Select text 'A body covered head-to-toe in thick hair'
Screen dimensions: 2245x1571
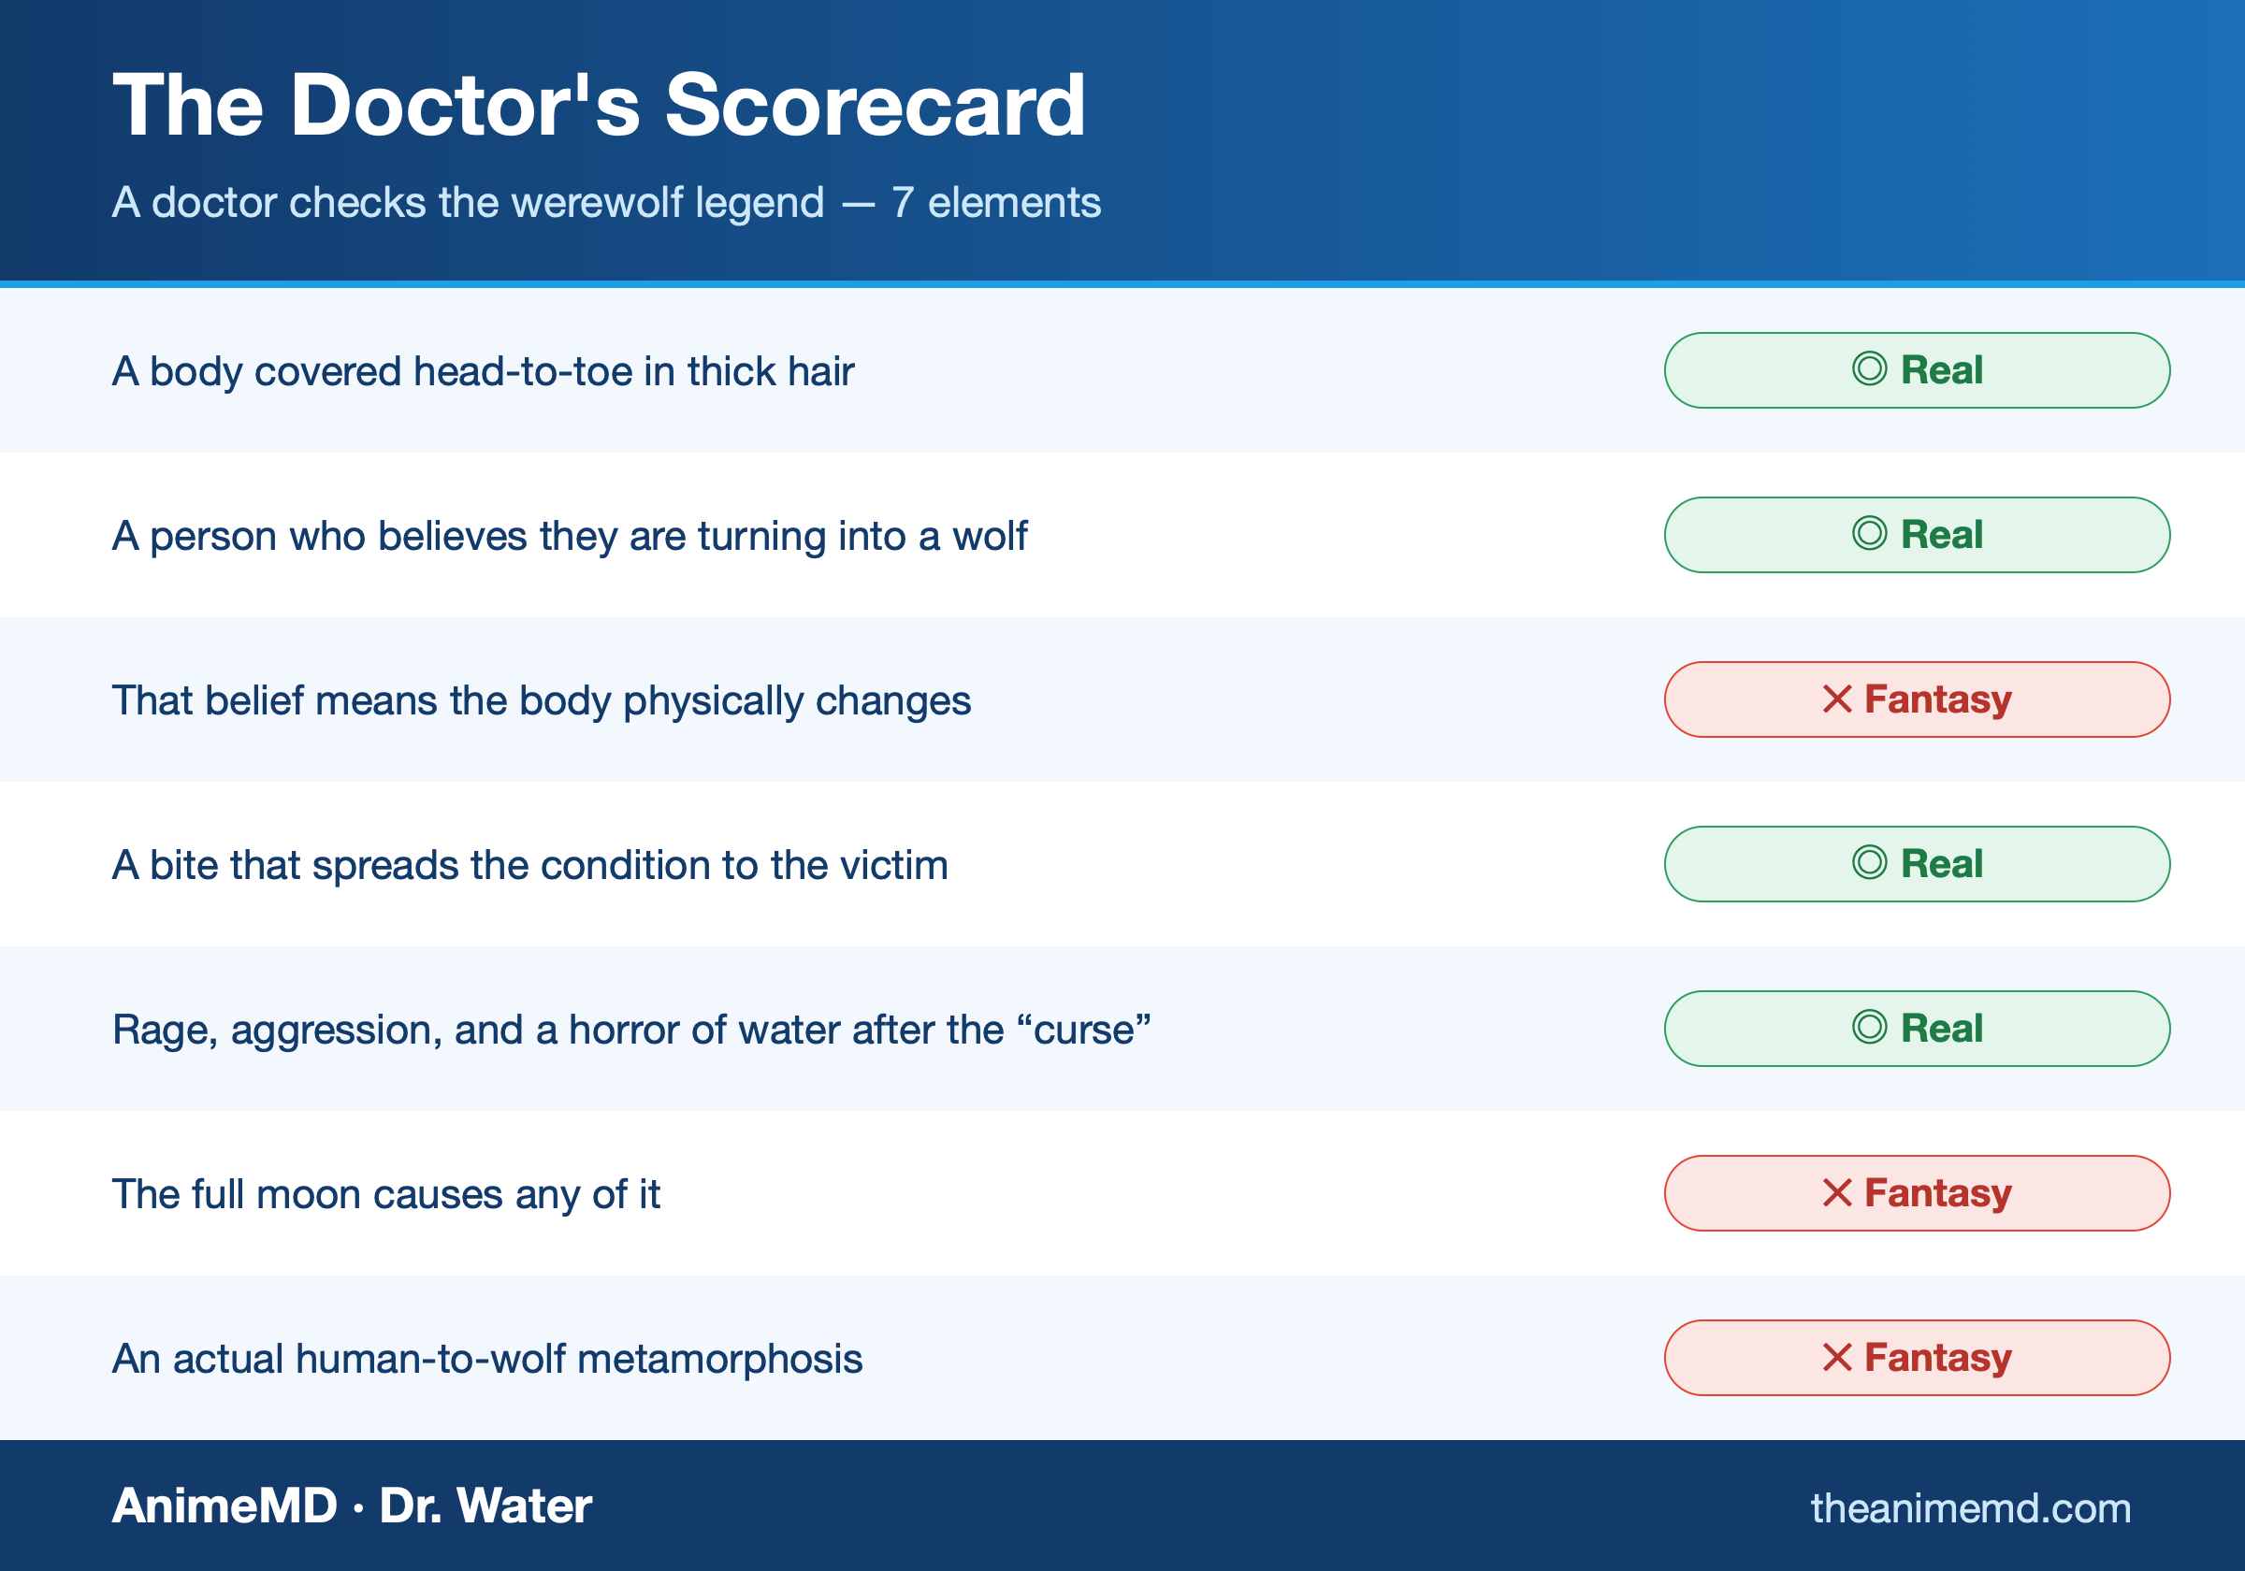(x=483, y=371)
